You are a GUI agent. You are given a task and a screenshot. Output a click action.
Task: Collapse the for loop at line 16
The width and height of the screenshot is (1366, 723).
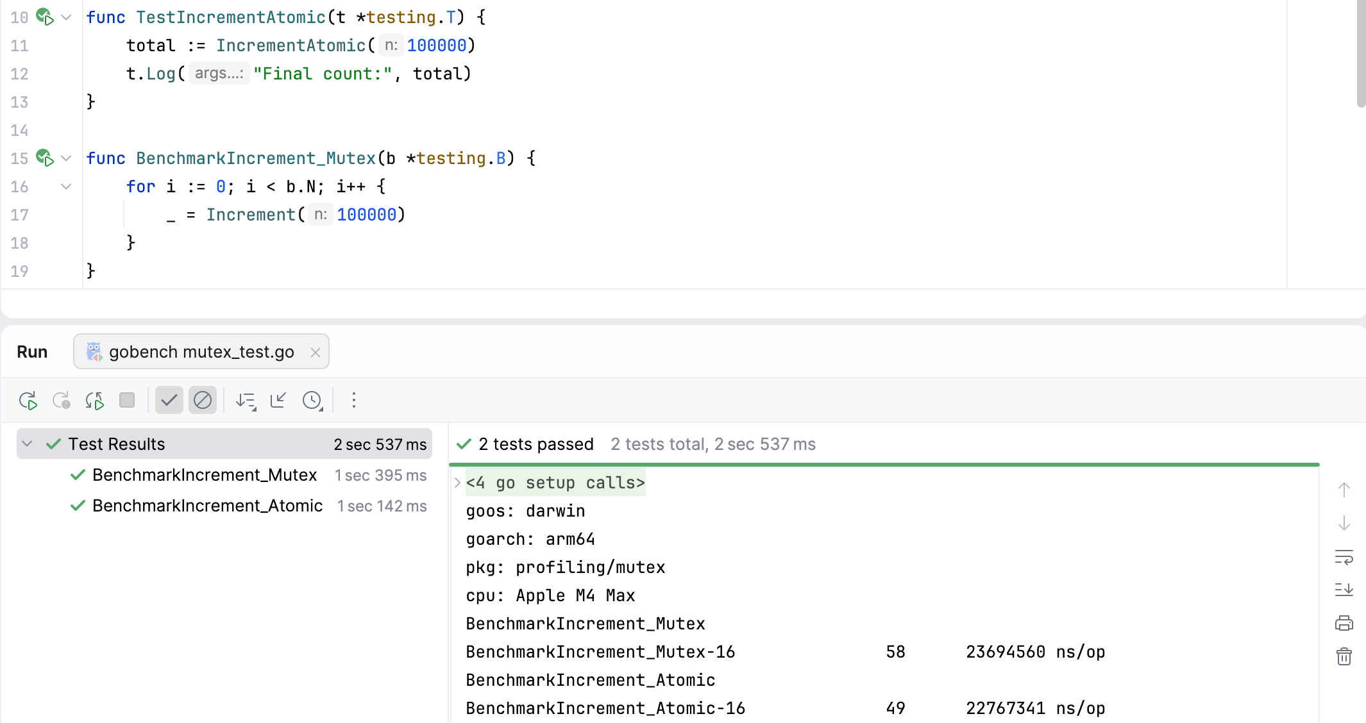(65, 187)
